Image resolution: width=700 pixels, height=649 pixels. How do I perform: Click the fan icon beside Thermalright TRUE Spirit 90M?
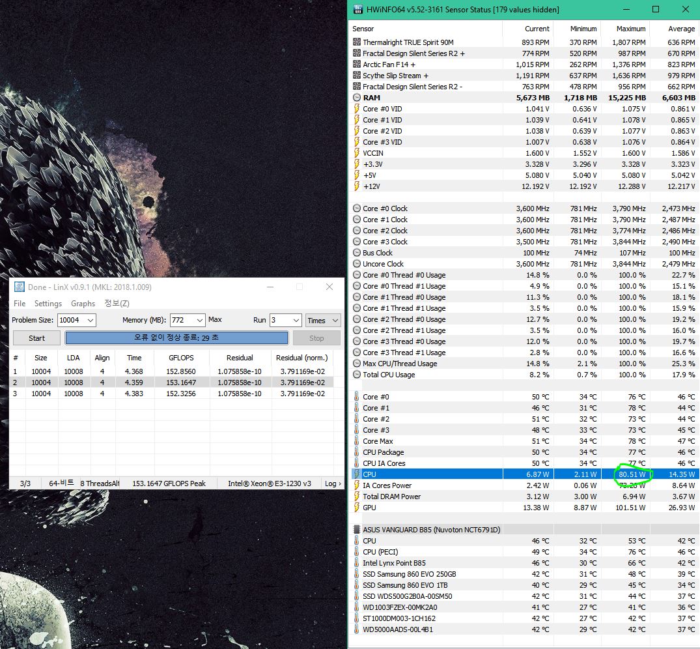pyautogui.click(x=357, y=42)
